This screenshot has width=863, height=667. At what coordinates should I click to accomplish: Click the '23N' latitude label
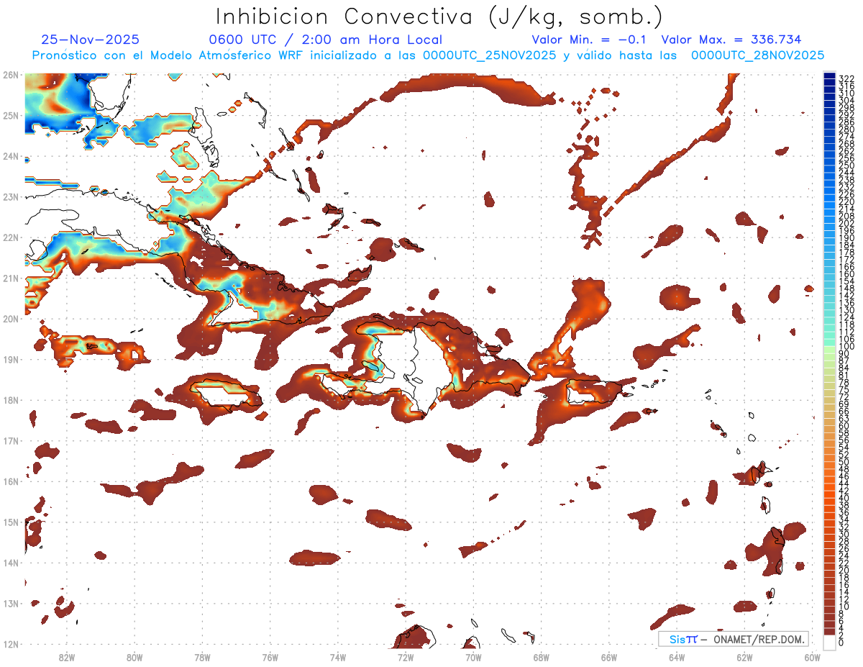[11, 196]
